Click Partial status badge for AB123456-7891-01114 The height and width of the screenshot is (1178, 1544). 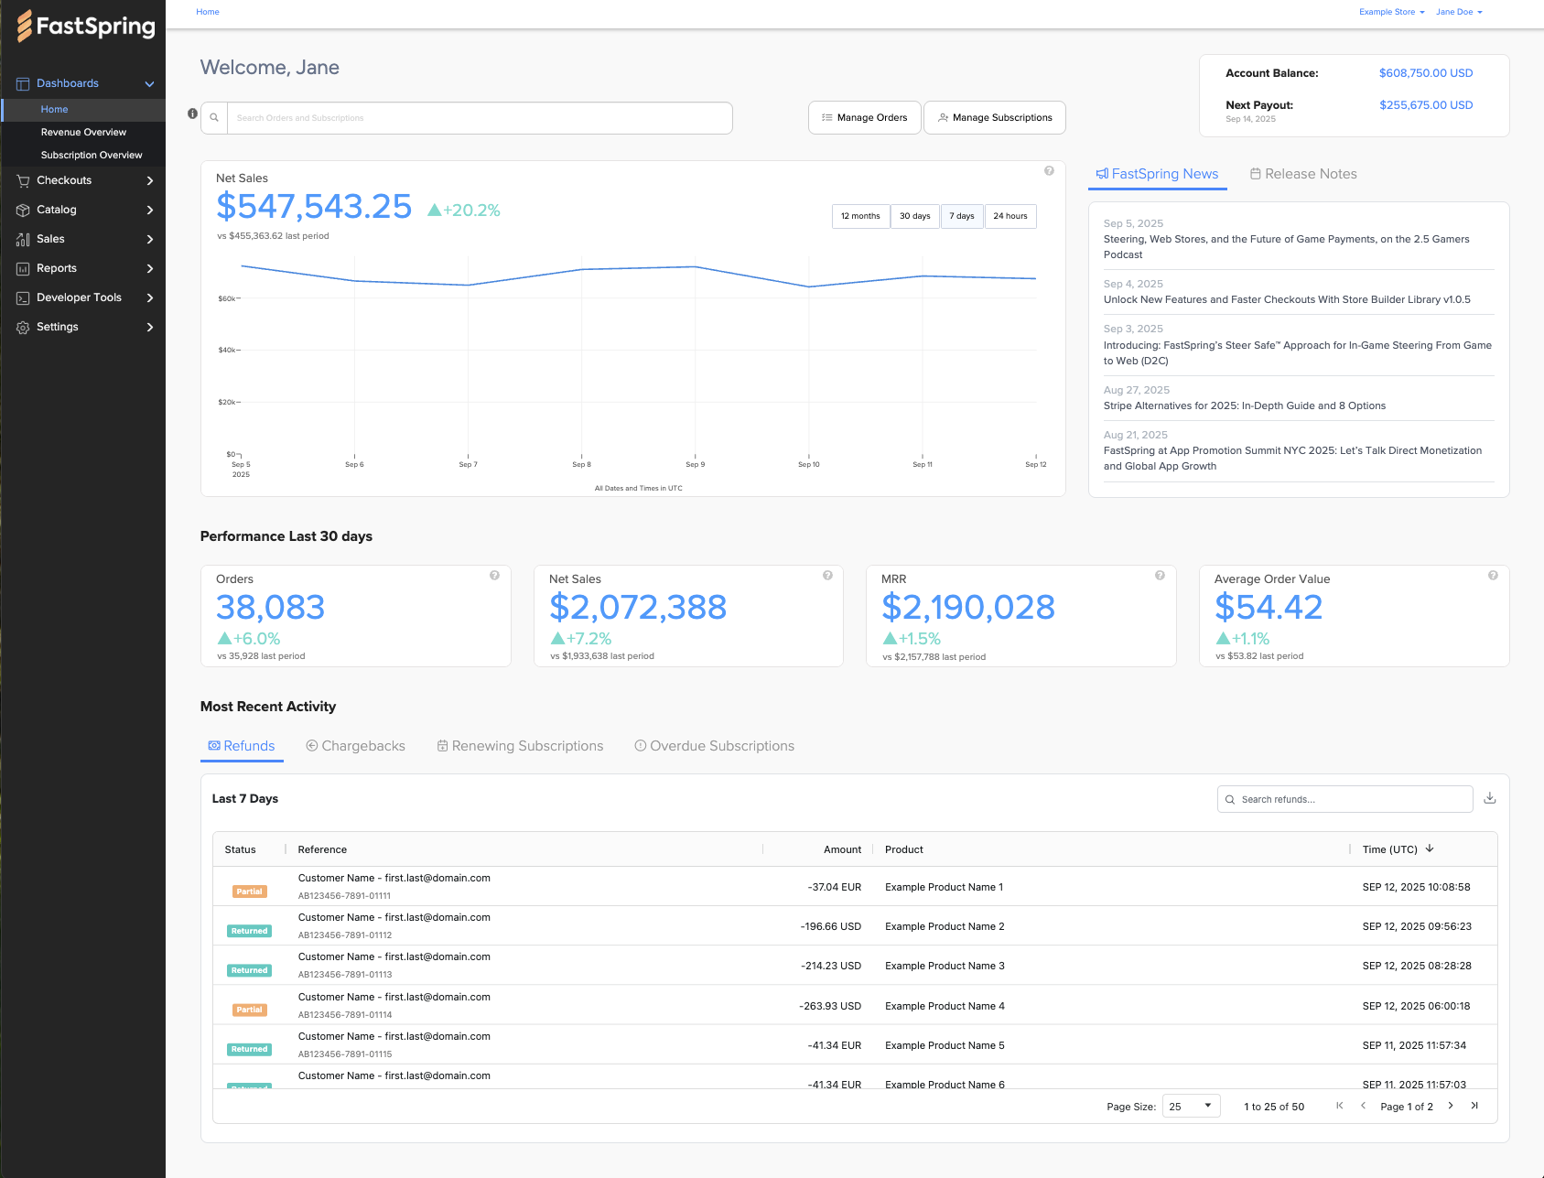pos(249,1010)
